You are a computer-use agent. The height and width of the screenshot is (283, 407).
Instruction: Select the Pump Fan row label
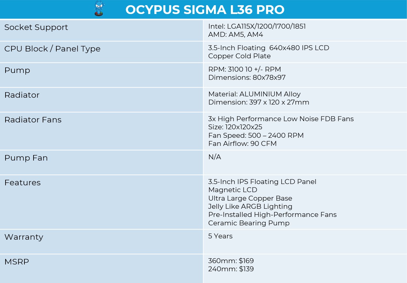pyautogui.click(x=26, y=158)
